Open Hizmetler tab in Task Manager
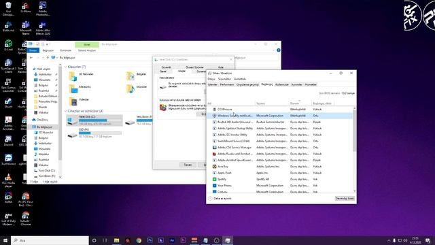 311,84
